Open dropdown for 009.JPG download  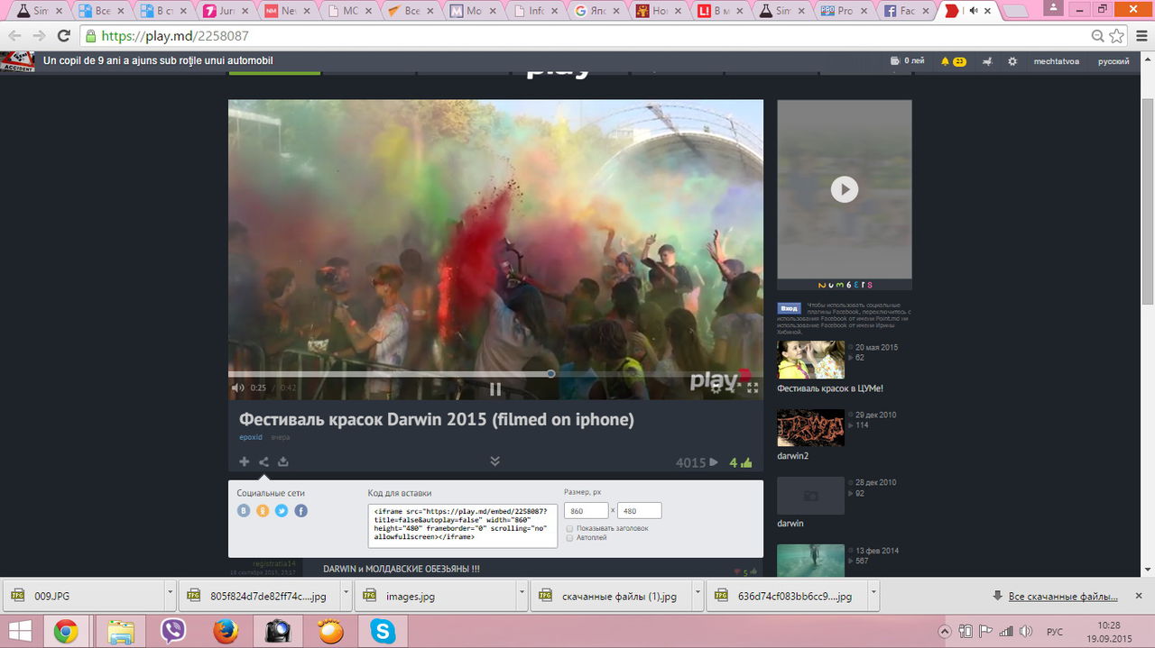[170, 596]
